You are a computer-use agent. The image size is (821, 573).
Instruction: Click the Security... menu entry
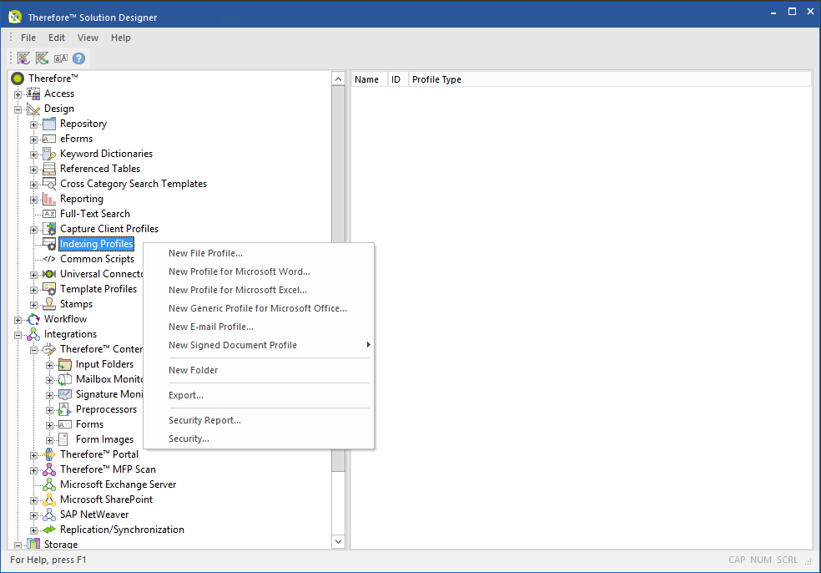259,439
